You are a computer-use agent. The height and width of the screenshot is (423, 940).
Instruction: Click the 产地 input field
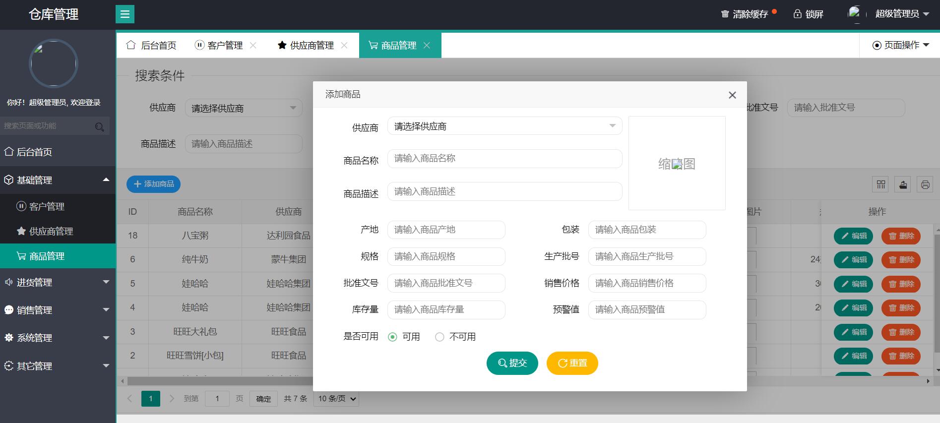coord(446,230)
